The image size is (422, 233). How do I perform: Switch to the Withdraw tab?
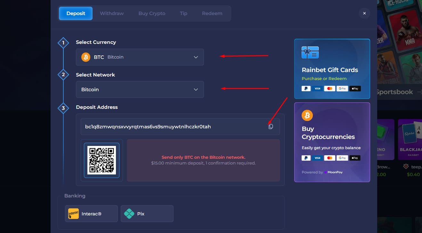tap(112, 13)
